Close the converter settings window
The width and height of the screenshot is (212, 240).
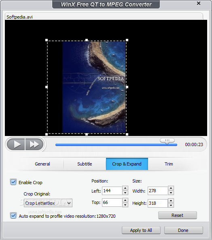coord(199,3)
